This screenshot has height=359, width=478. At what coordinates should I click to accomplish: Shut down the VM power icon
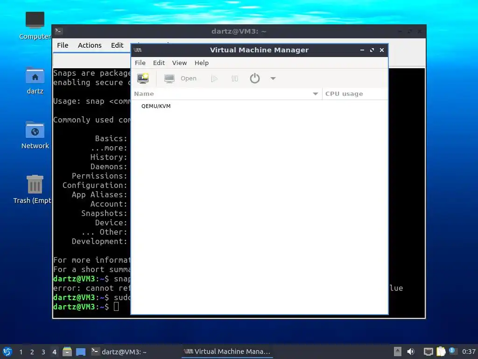pos(254,79)
